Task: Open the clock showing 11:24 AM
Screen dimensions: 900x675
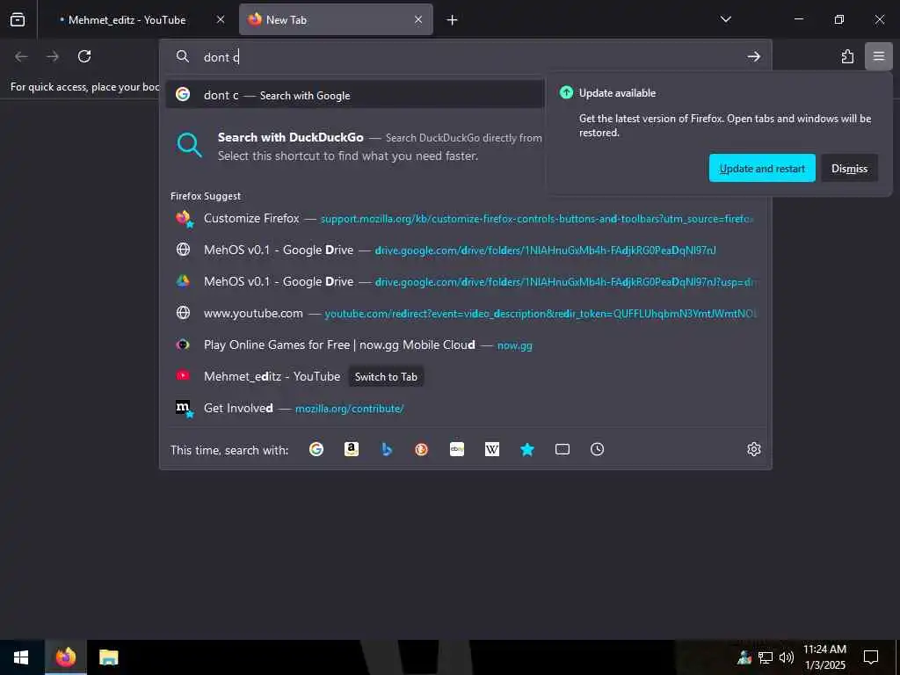Action: click(x=824, y=657)
